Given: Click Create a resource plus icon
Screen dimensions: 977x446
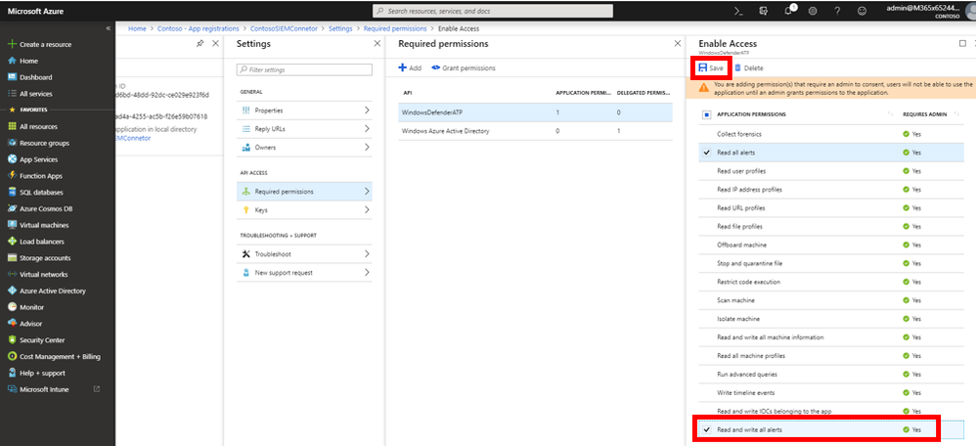Looking at the screenshot, I should point(11,44).
